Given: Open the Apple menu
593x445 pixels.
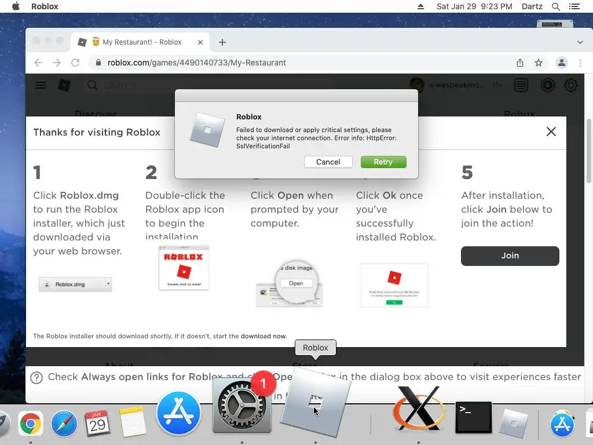Looking at the screenshot, I should coord(16,6).
